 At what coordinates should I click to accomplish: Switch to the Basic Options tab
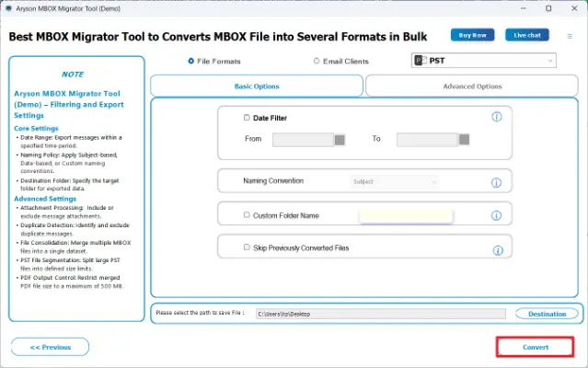click(x=257, y=86)
